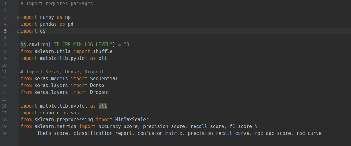Click the highlighted 'plt' alias on line 16
Image resolution: width=351 pixels, height=146 pixels.
(103, 106)
